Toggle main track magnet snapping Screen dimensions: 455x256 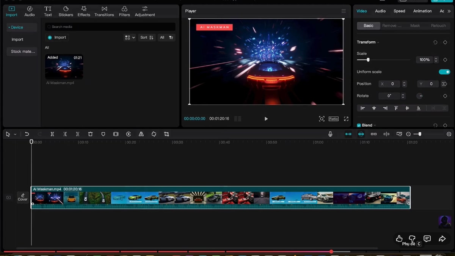(x=348, y=134)
